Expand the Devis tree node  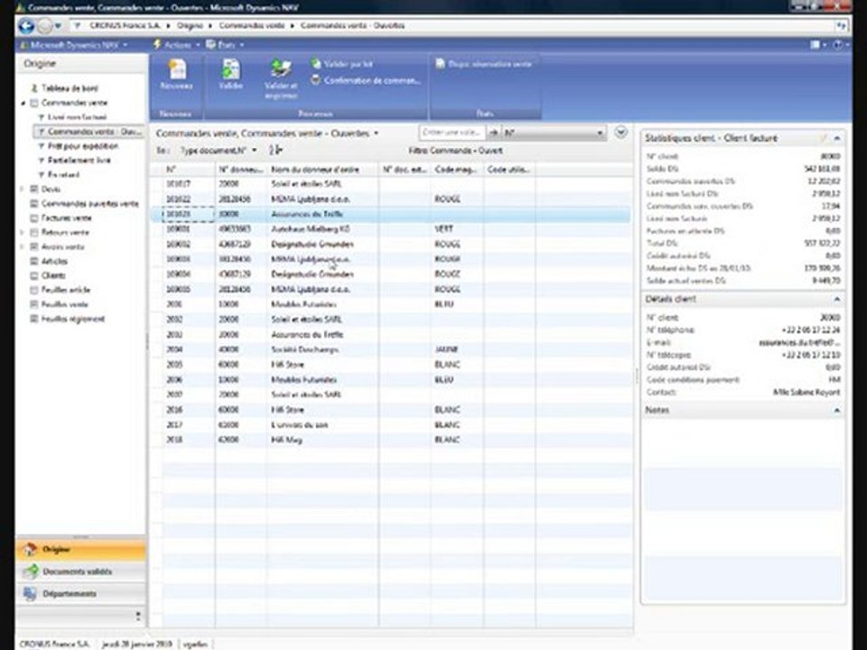[22, 189]
